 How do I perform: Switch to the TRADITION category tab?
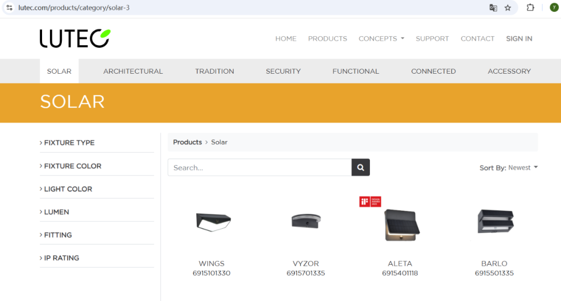click(215, 71)
